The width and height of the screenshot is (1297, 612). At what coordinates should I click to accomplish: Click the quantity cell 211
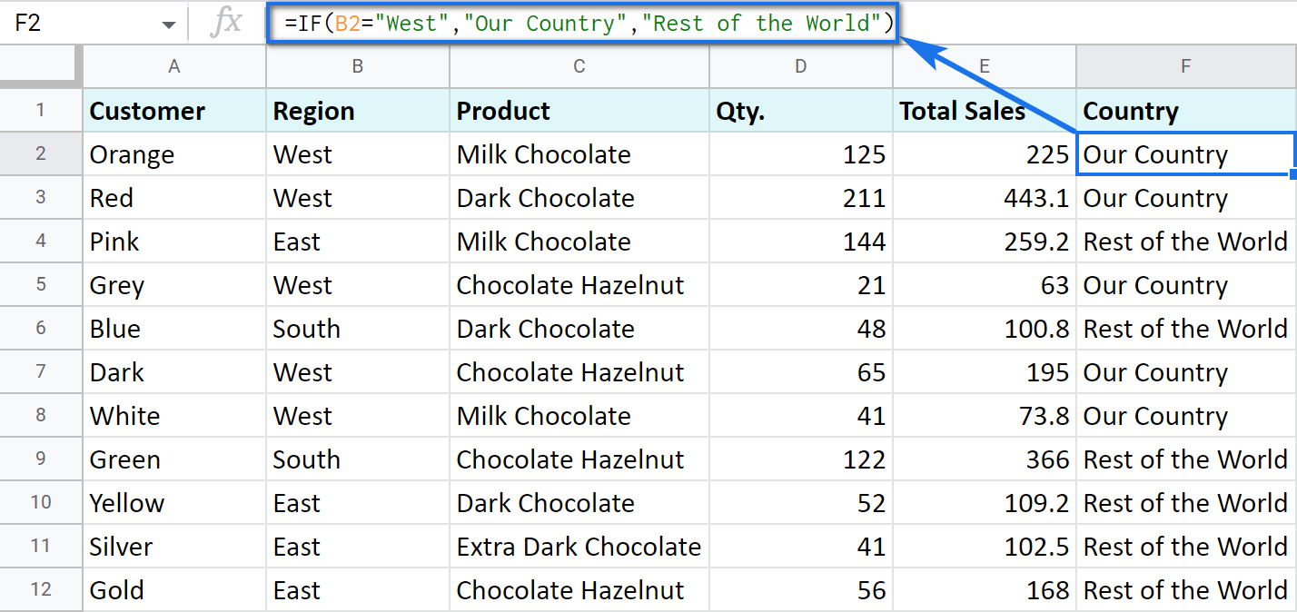801,198
